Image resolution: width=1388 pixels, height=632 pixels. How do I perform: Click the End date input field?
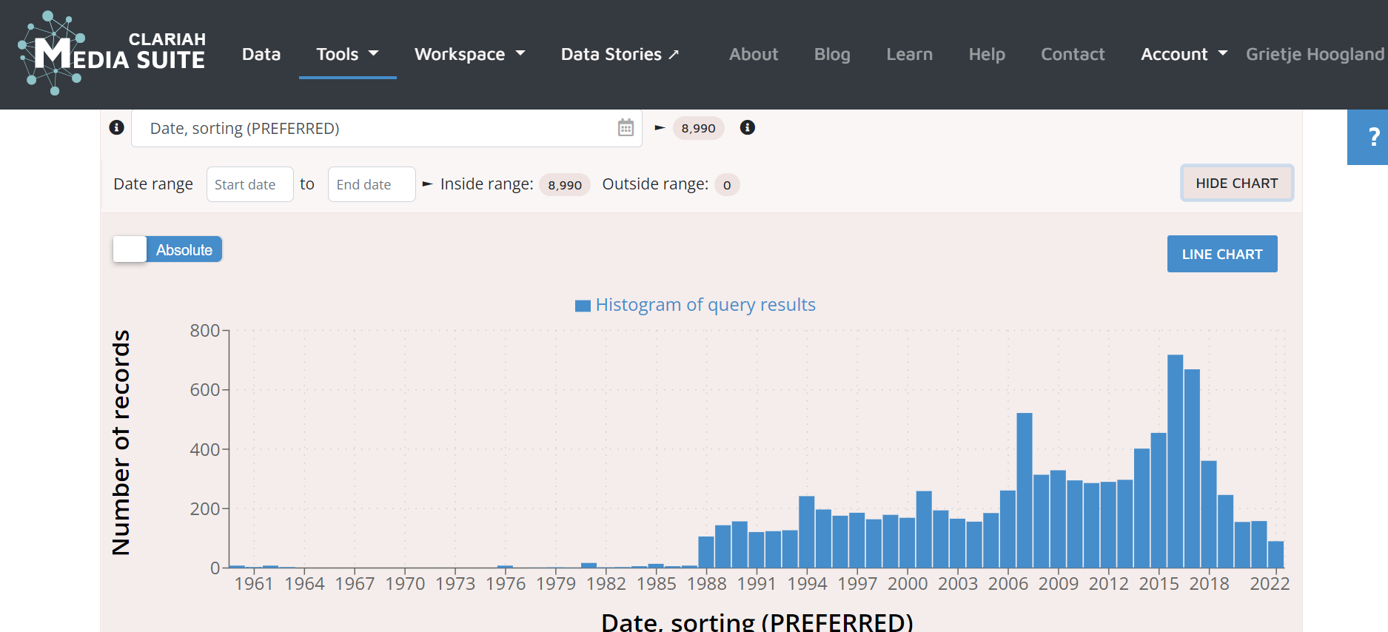point(371,184)
